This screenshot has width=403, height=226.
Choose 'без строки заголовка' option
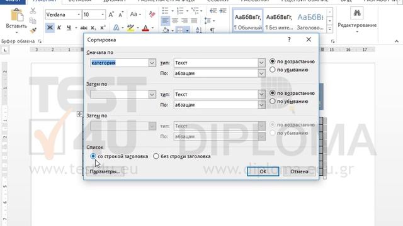[x=156, y=156]
